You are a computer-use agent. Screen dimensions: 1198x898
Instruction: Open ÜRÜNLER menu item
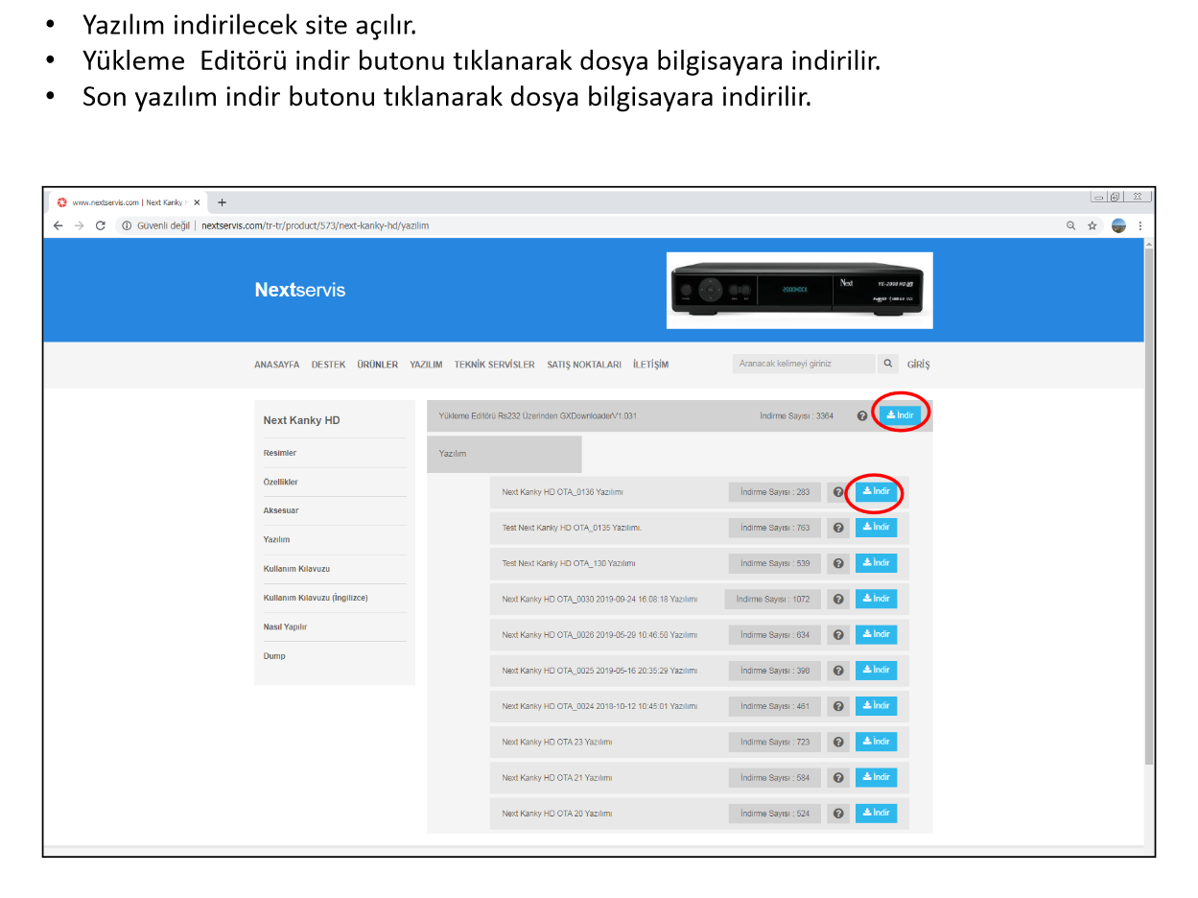(377, 365)
